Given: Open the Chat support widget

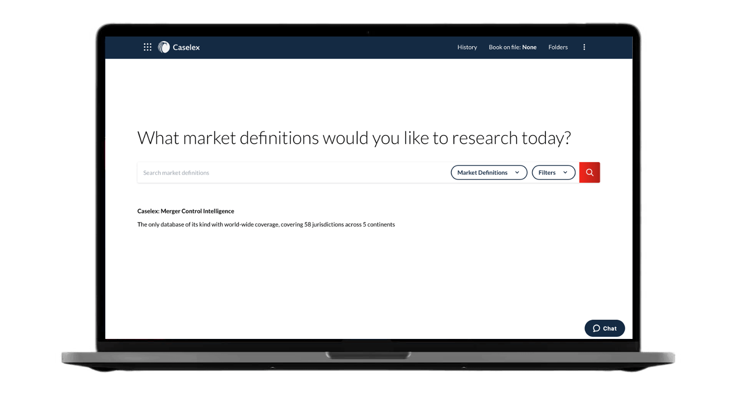Looking at the screenshot, I should click(604, 329).
